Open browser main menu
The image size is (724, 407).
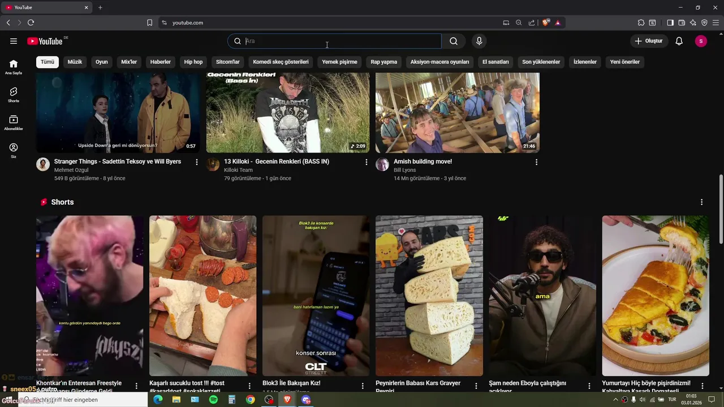click(x=716, y=23)
